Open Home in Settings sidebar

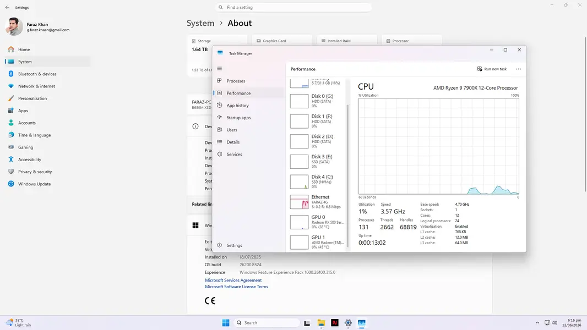point(47,50)
